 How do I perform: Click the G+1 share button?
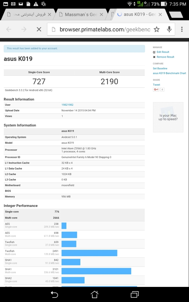click(156, 89)
